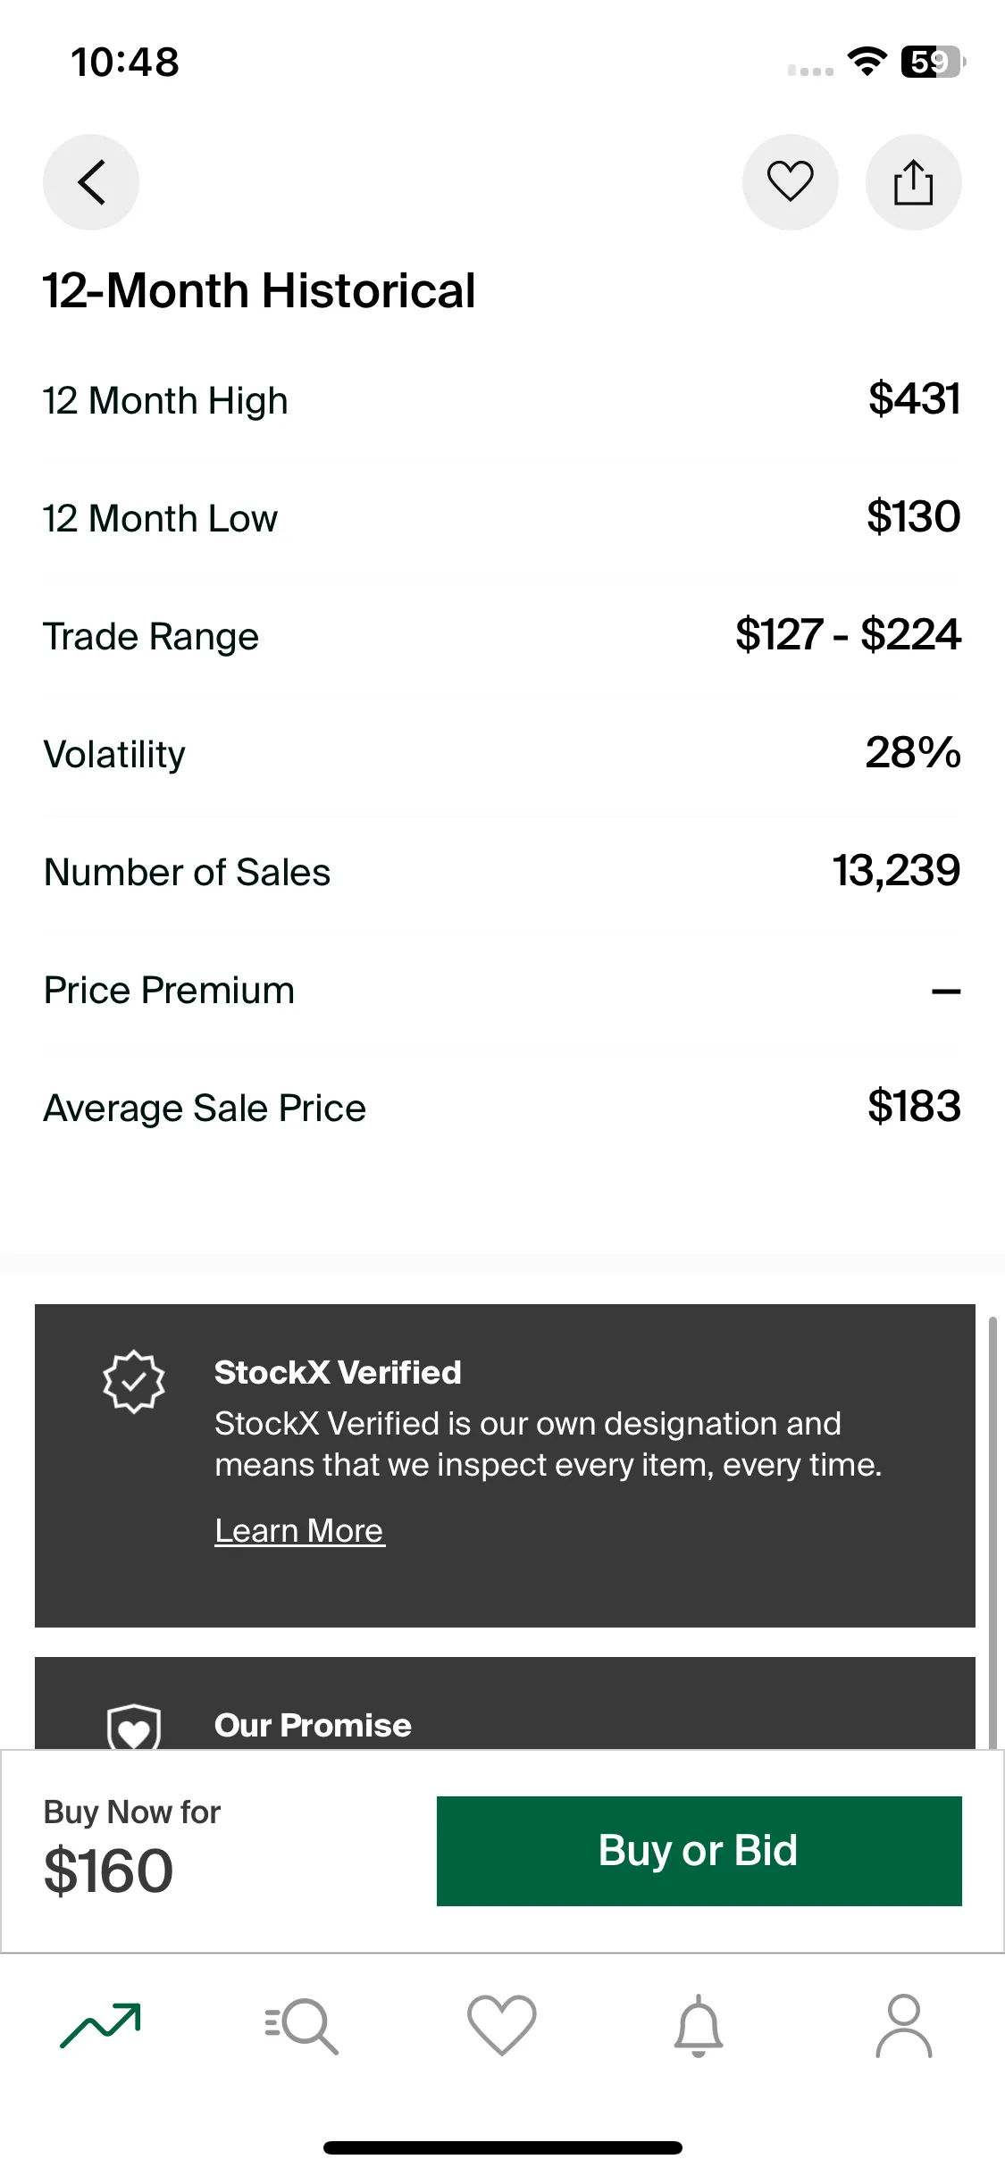Viewport: 1005px width, 2176px height.
Task: Select the Number of Sales 13,239 row
Action: click(x=502, y=871)
